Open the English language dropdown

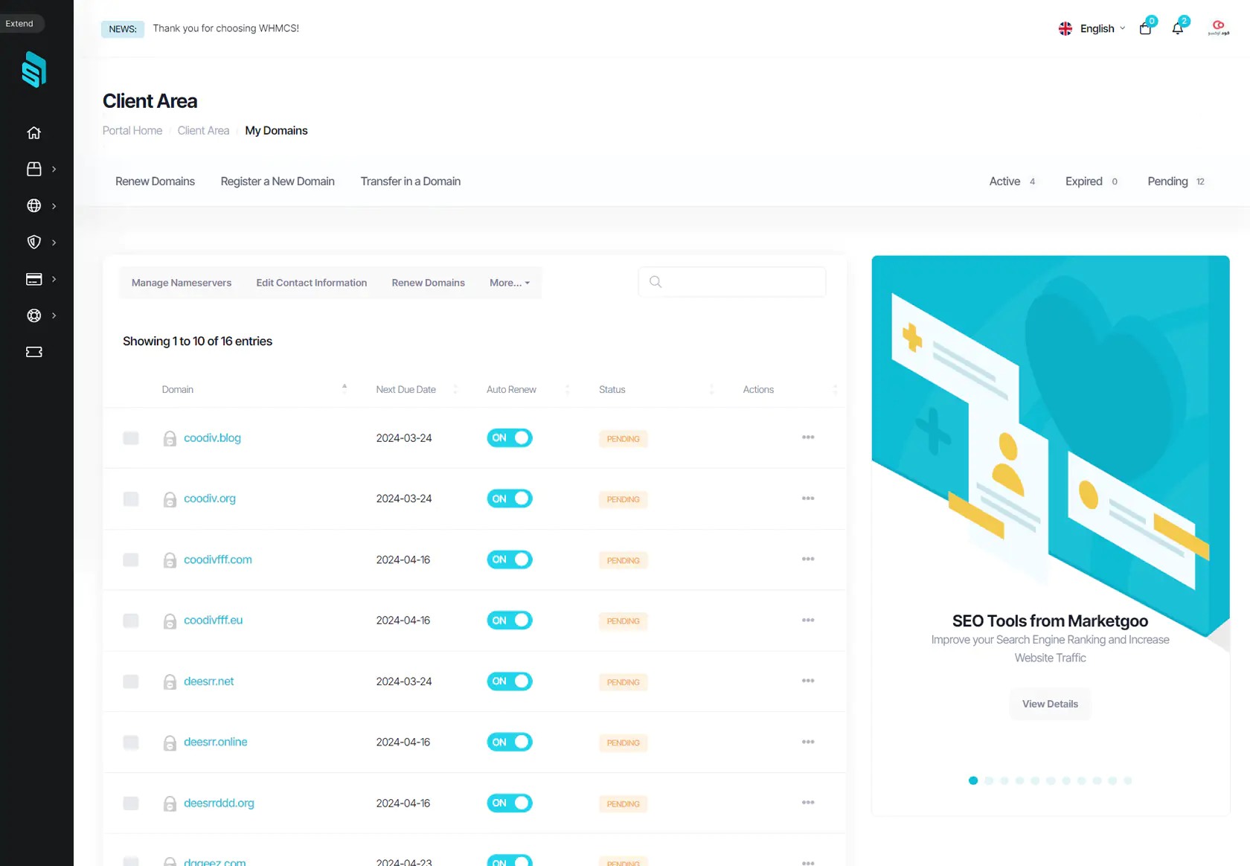click(1092, 28)
